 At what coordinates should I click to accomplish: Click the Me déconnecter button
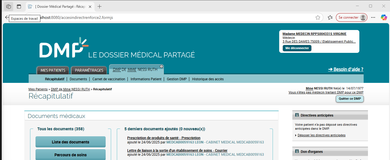[297, 48]
